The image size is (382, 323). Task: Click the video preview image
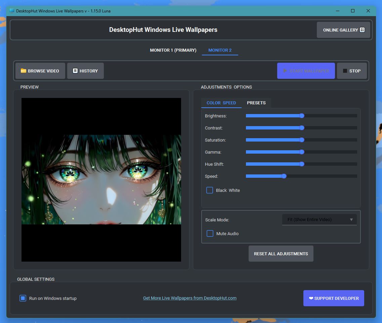tap(101, 179)
